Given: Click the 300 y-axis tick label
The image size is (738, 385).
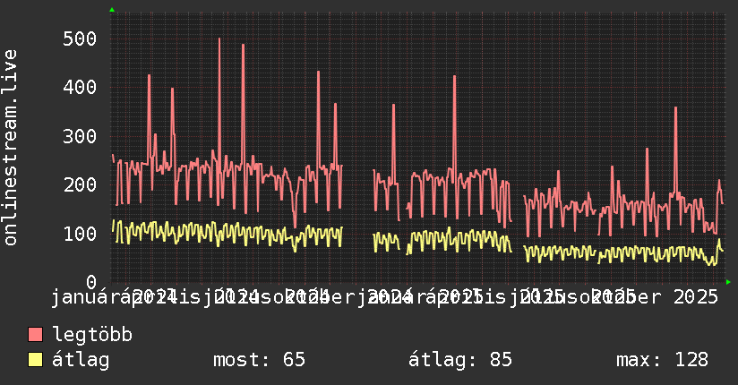Looking at the screenshot, I should 80,136.
